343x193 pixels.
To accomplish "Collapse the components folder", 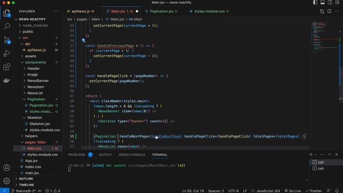I will tap(35, 62).
